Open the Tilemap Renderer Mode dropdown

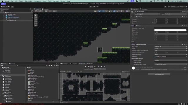pos(171,49)
